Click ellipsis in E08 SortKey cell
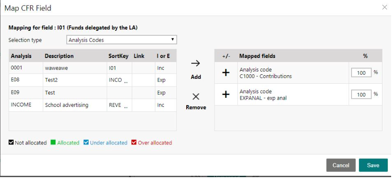The height and width of the screenshot is (178, 392). coord(126,82)
